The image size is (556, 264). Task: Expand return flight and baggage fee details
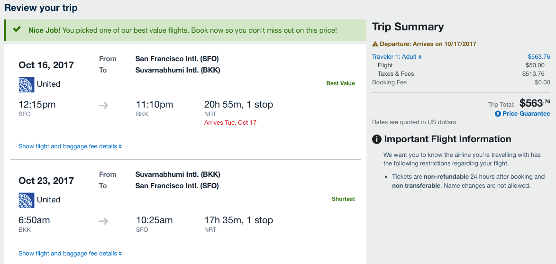point(70,254)
